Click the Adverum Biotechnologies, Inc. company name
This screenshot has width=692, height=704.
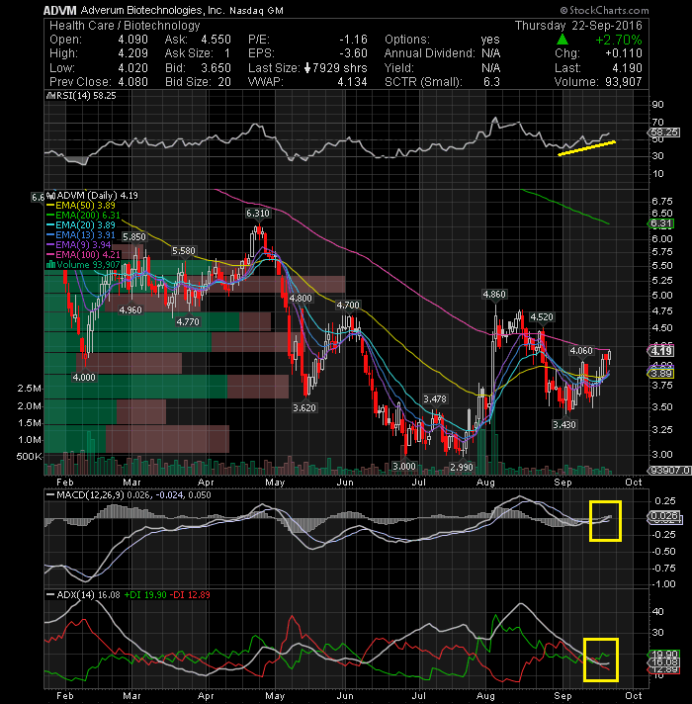tap(152, 10)
